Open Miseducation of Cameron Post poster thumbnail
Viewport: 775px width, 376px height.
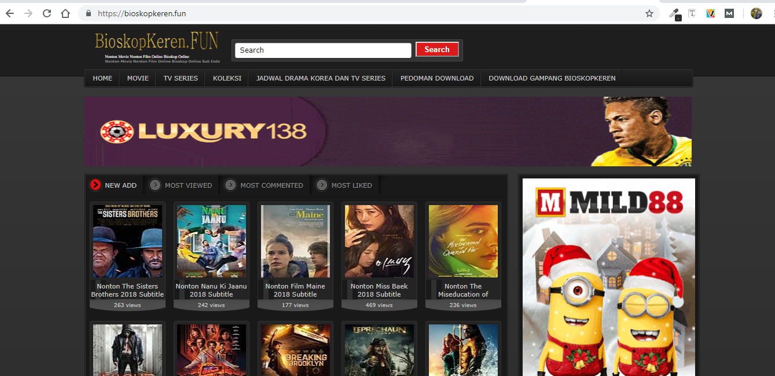point(463,241)
